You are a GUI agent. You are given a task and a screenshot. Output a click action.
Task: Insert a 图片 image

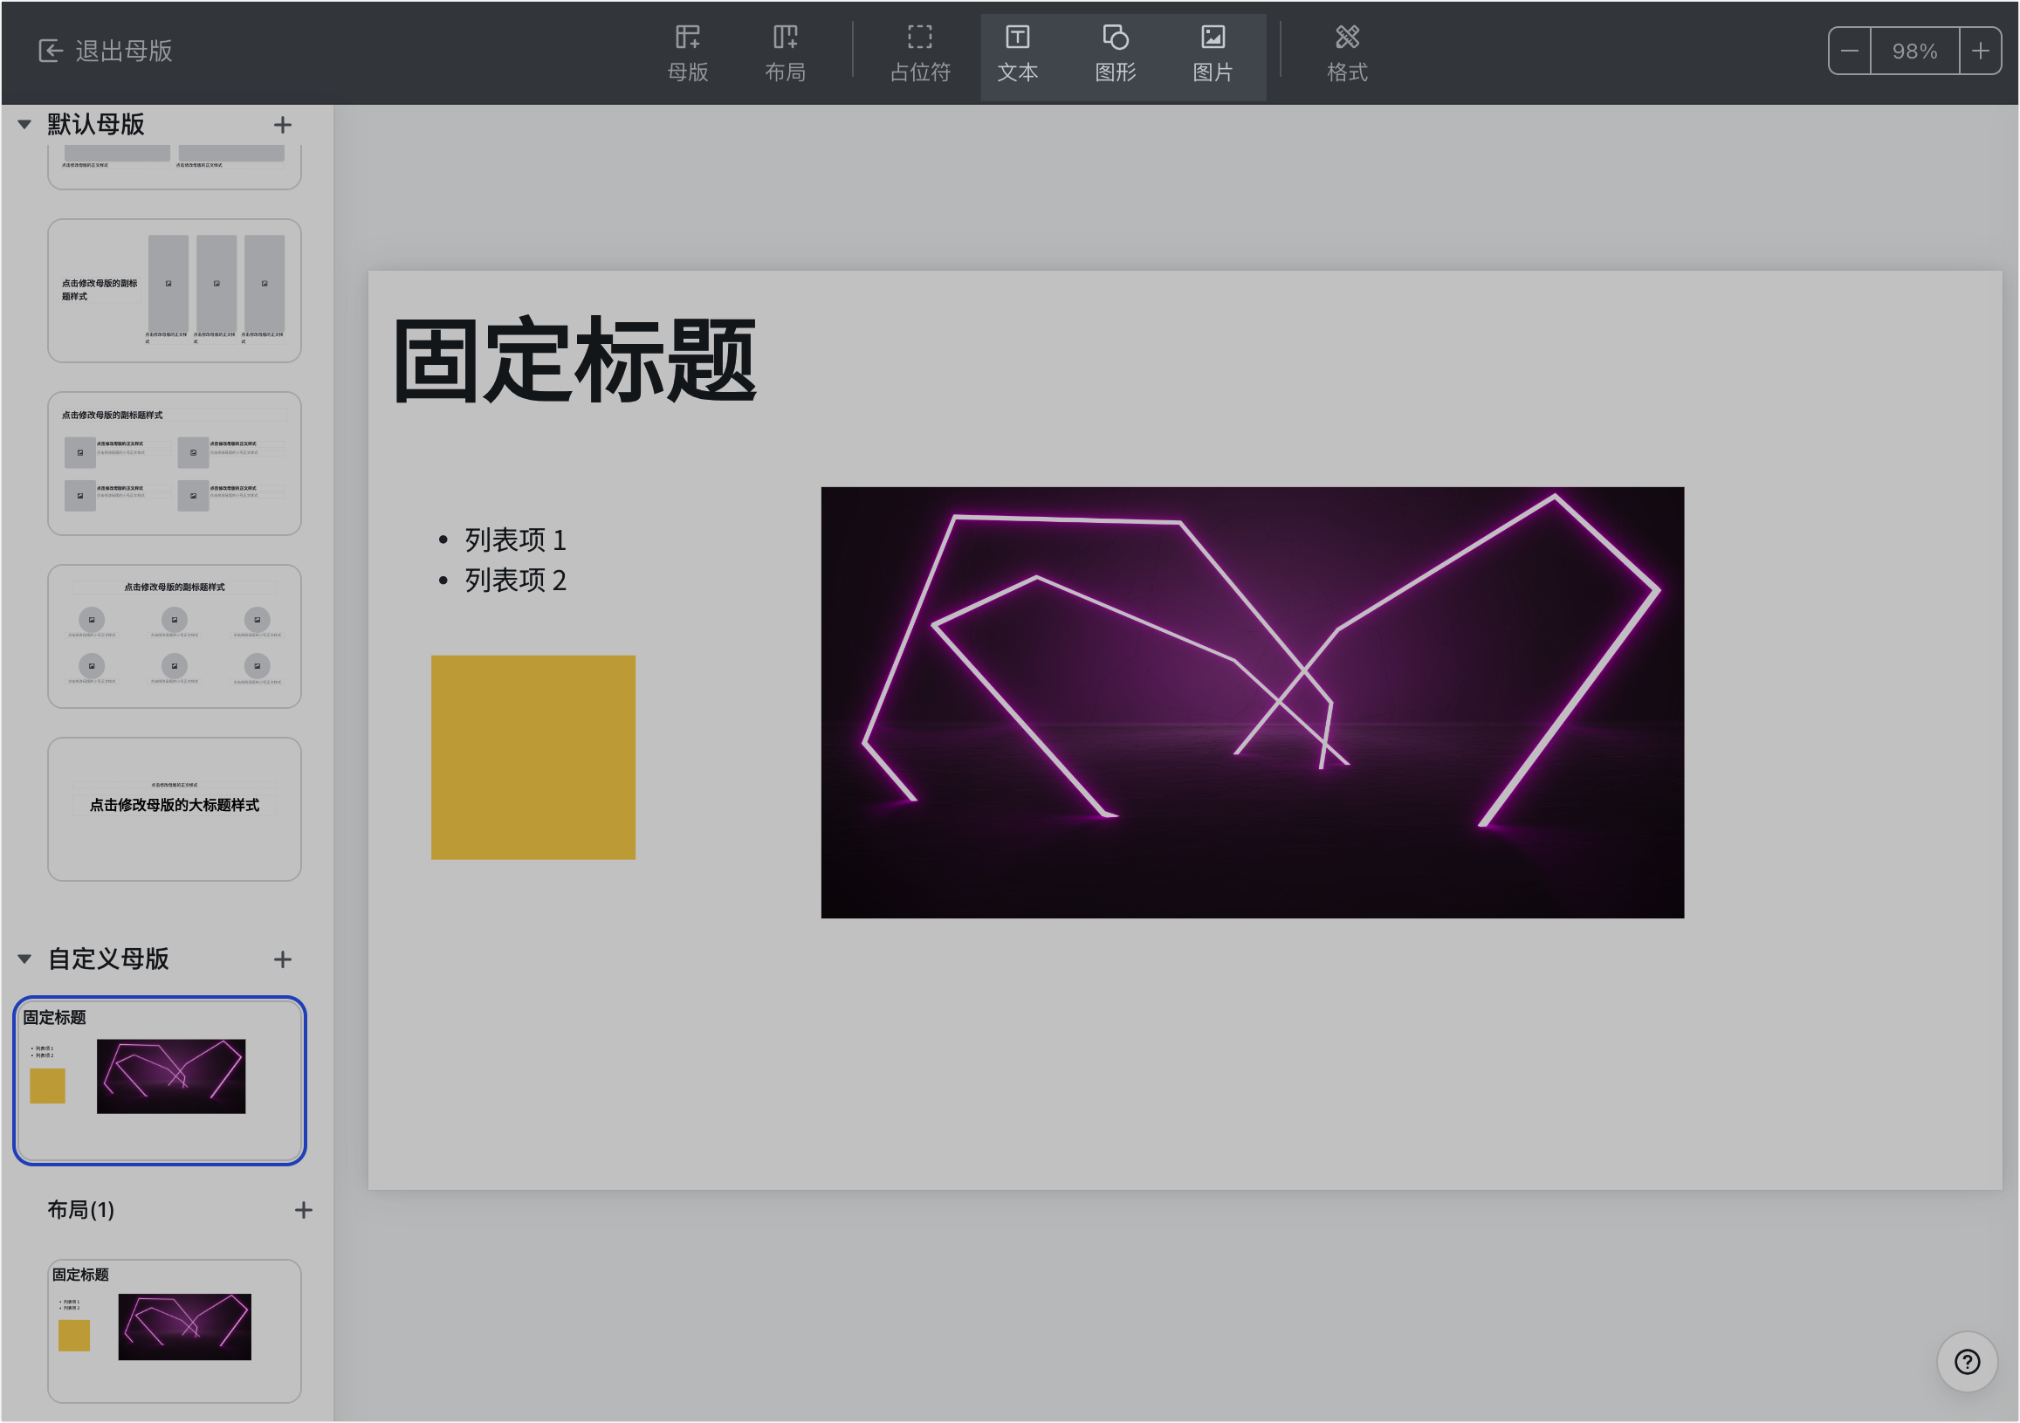click(1213, 52)
